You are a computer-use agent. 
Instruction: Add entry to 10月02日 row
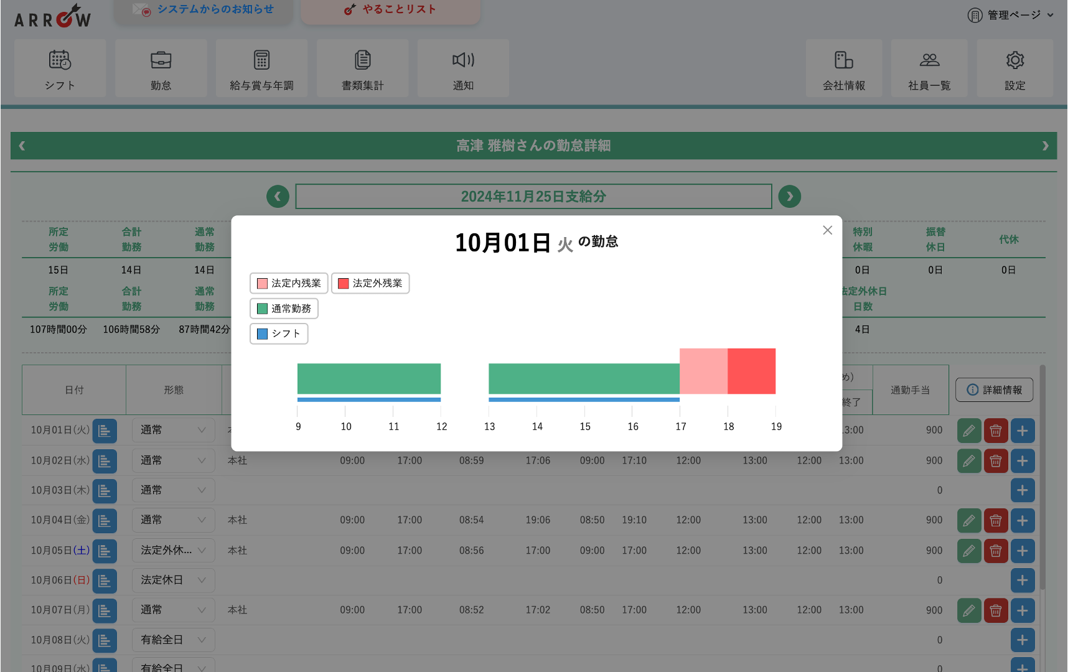[x=1023, y=461]
